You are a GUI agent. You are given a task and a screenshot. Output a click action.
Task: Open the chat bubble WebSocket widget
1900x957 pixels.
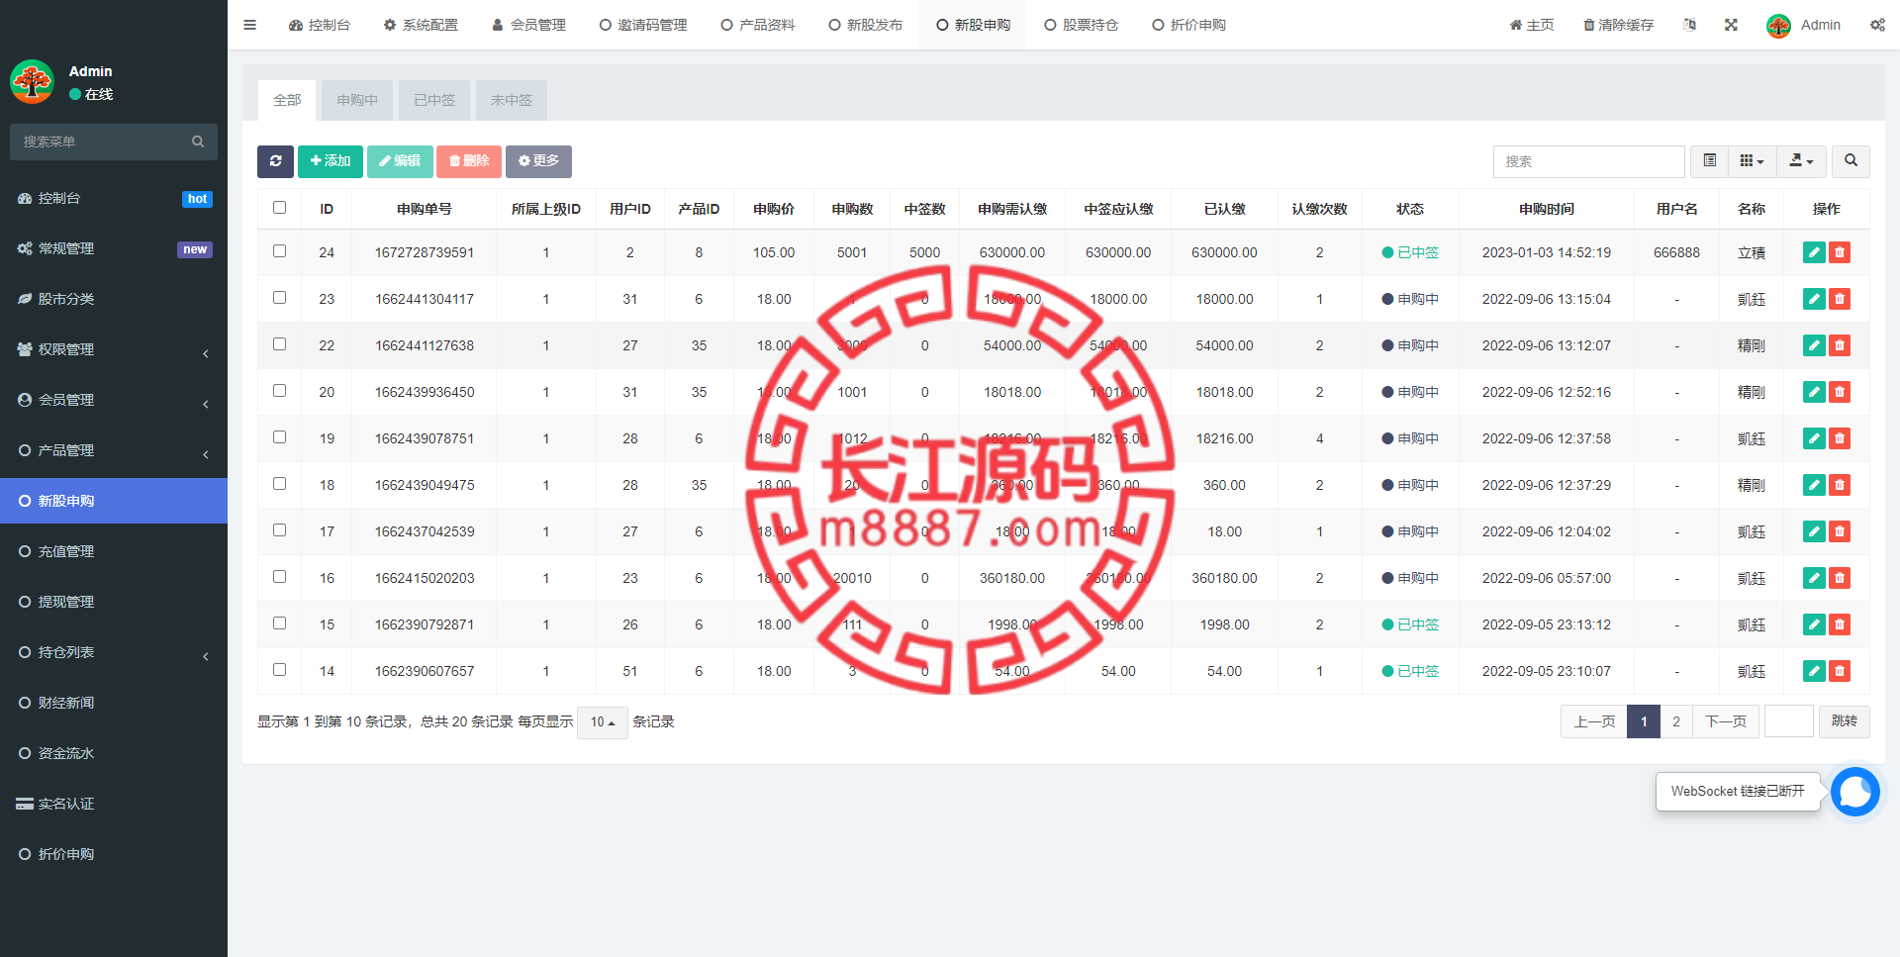pyautogui.click(x=1854, y=792)
